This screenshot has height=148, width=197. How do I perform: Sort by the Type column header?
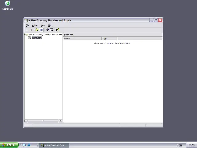click(x=109, y=39)
